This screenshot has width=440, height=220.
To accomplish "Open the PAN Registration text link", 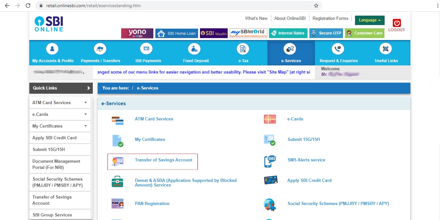I will (152, 203).
